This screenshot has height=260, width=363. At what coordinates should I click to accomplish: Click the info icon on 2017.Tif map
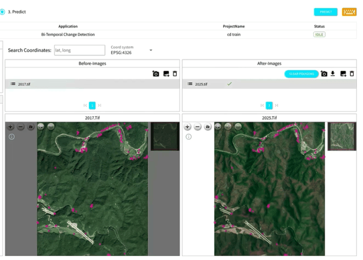11,137
